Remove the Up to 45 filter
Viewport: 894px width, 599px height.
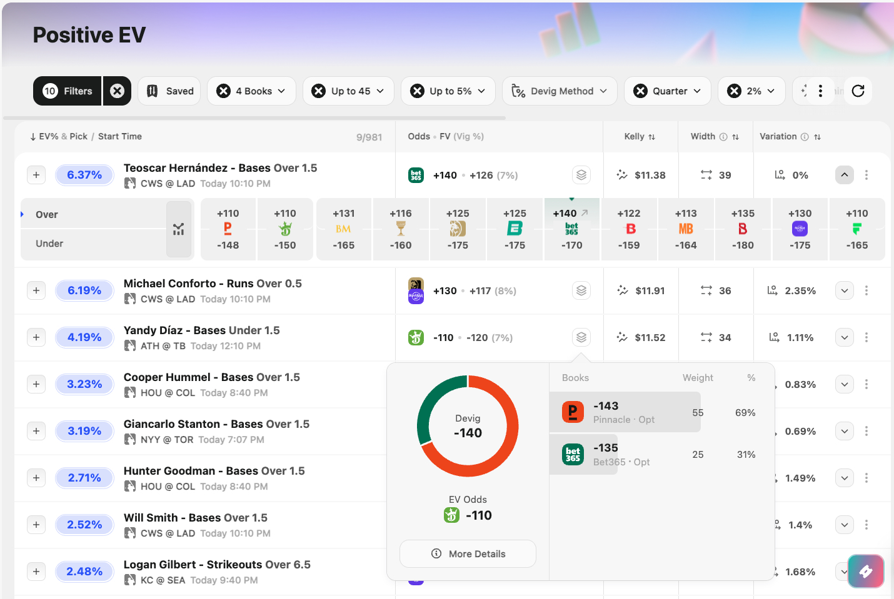point(319,91)
